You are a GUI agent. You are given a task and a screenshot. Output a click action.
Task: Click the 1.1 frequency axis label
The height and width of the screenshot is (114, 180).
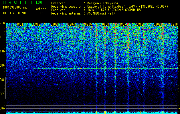3,37
